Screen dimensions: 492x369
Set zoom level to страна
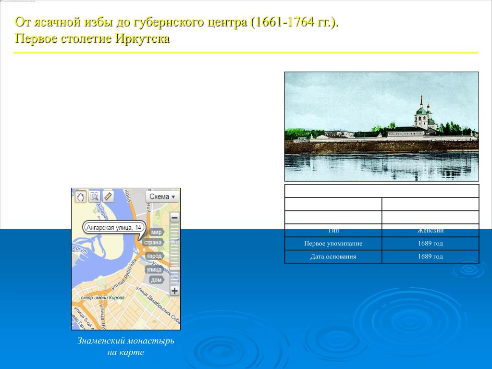154,243
